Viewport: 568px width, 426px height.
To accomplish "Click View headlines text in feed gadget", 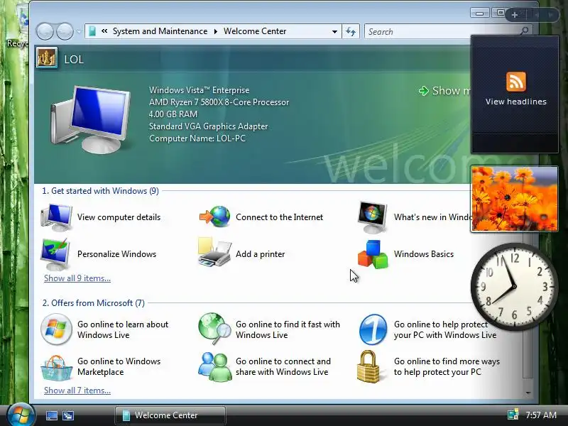I will pos(516,102).
